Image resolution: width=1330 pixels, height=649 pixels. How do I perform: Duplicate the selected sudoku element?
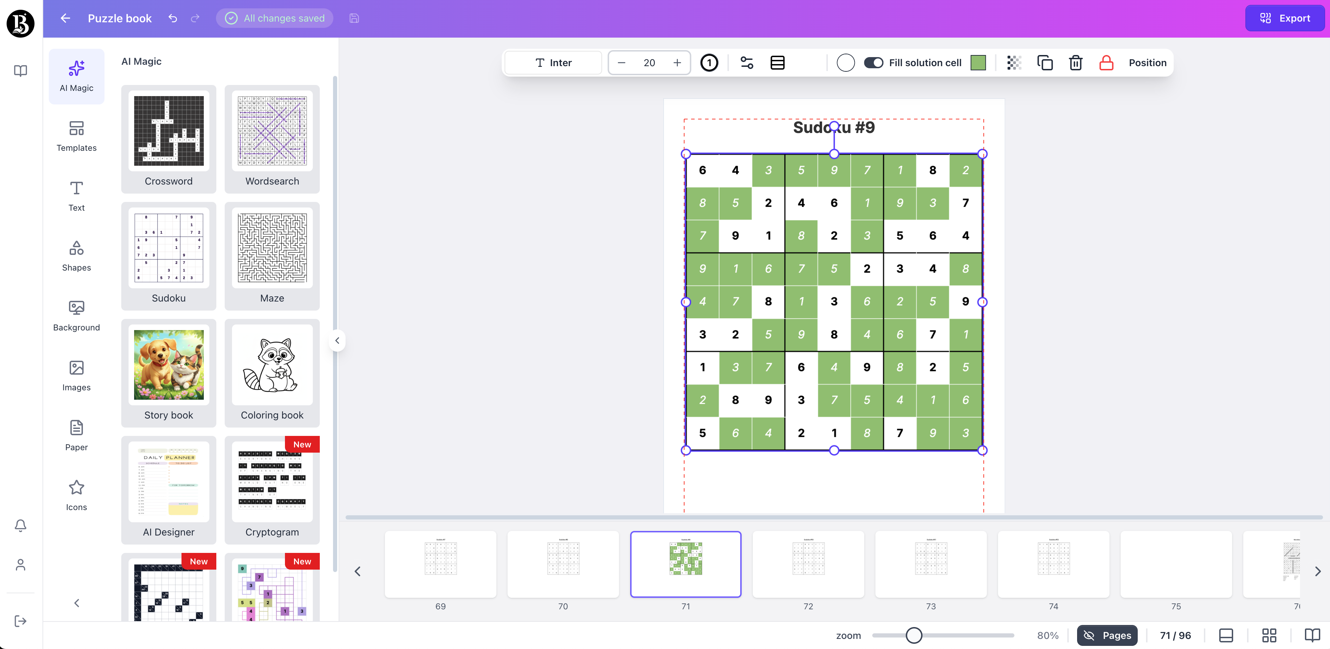coord(1045,62)
